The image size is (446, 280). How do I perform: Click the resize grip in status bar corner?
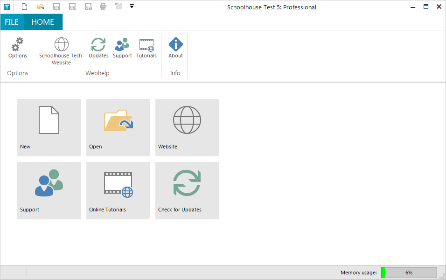tap(442, 275)
